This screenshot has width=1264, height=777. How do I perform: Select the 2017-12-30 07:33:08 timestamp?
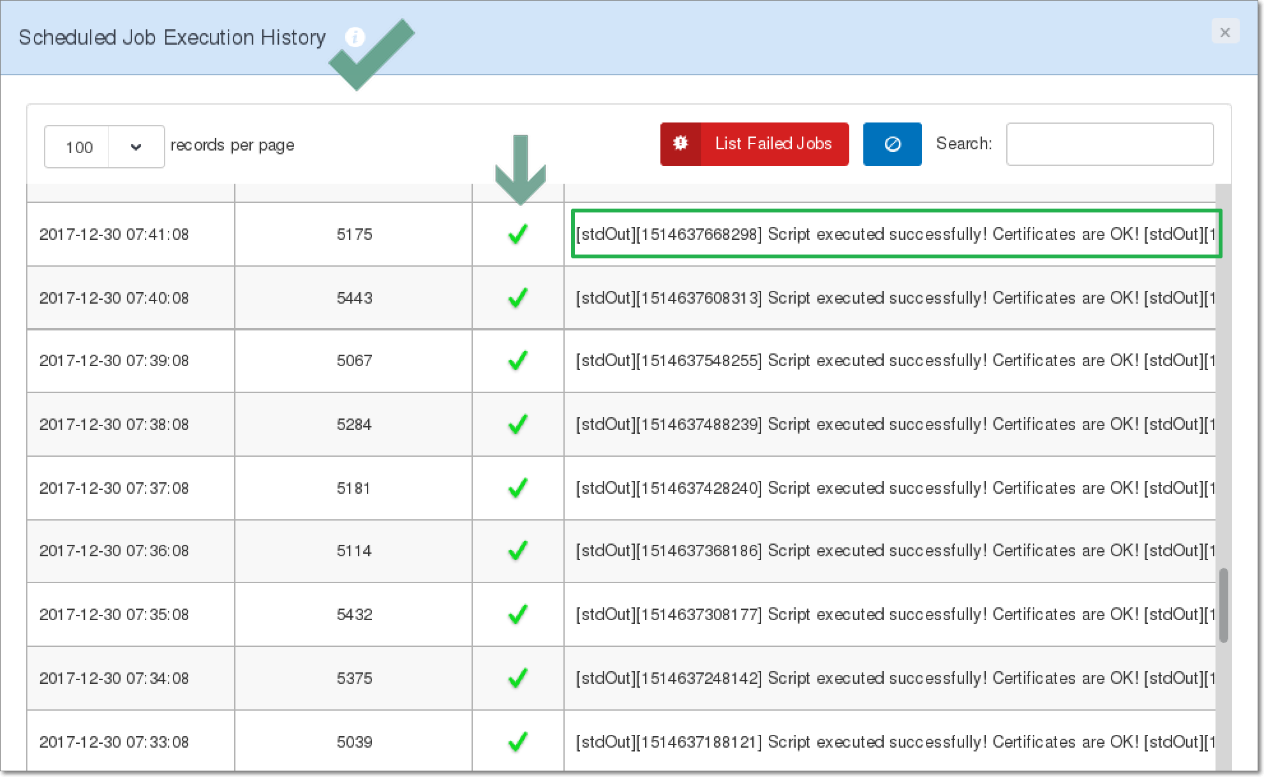[x=114, y=742]
